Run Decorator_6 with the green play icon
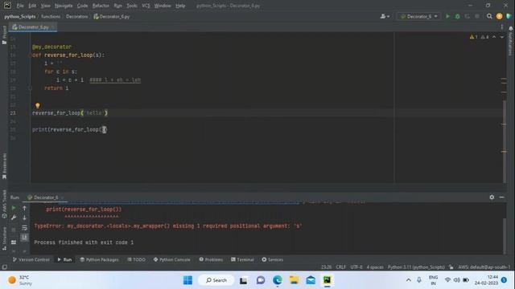 click(x=447, y=16)
